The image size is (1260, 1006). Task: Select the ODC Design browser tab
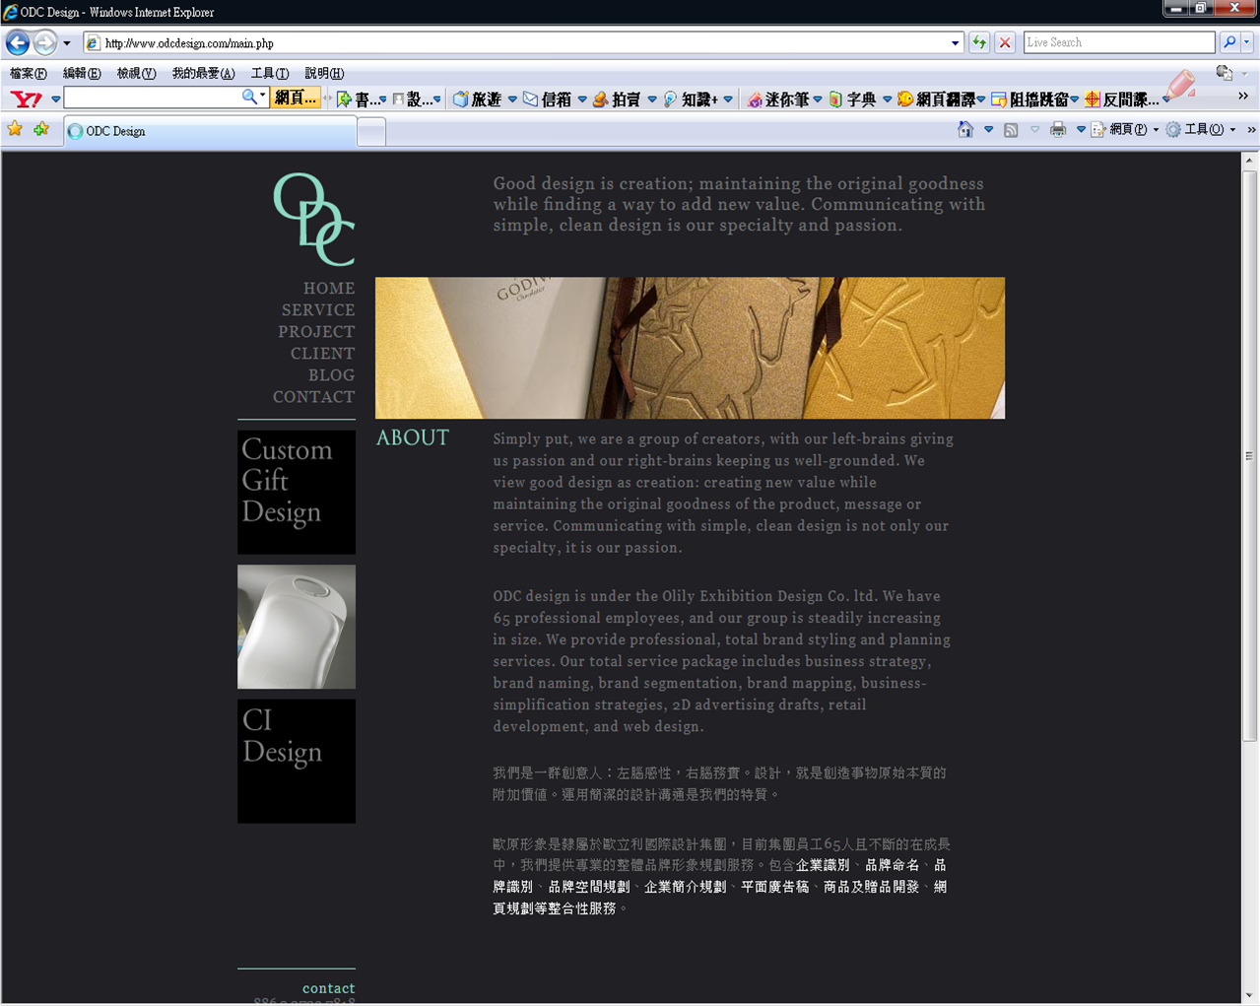210,131
